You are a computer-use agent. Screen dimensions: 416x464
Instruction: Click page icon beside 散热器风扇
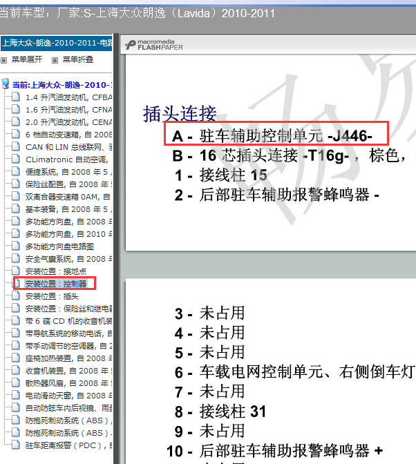click(x=16, y=383)
